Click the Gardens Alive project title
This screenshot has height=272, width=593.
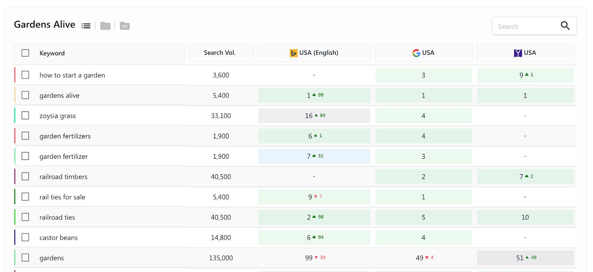44,24
